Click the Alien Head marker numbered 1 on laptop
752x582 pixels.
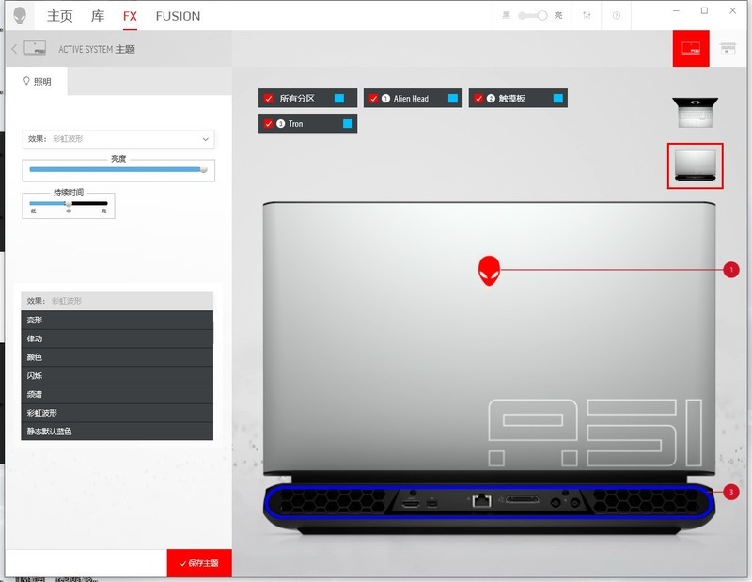coord(488,270)
